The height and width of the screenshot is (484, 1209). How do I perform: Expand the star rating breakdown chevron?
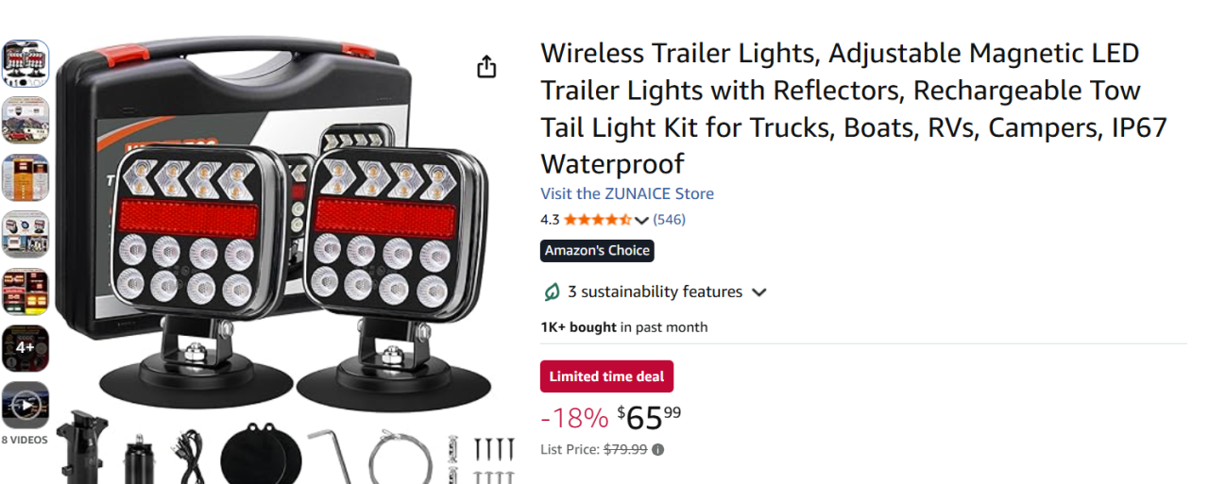[642, 221]
